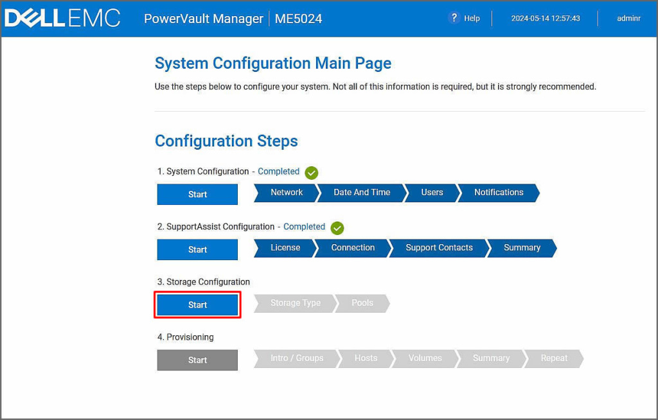Click the Dell EMC logo
Screen dimensions: 658x420
pyautogui.click(x=62, y=18)
